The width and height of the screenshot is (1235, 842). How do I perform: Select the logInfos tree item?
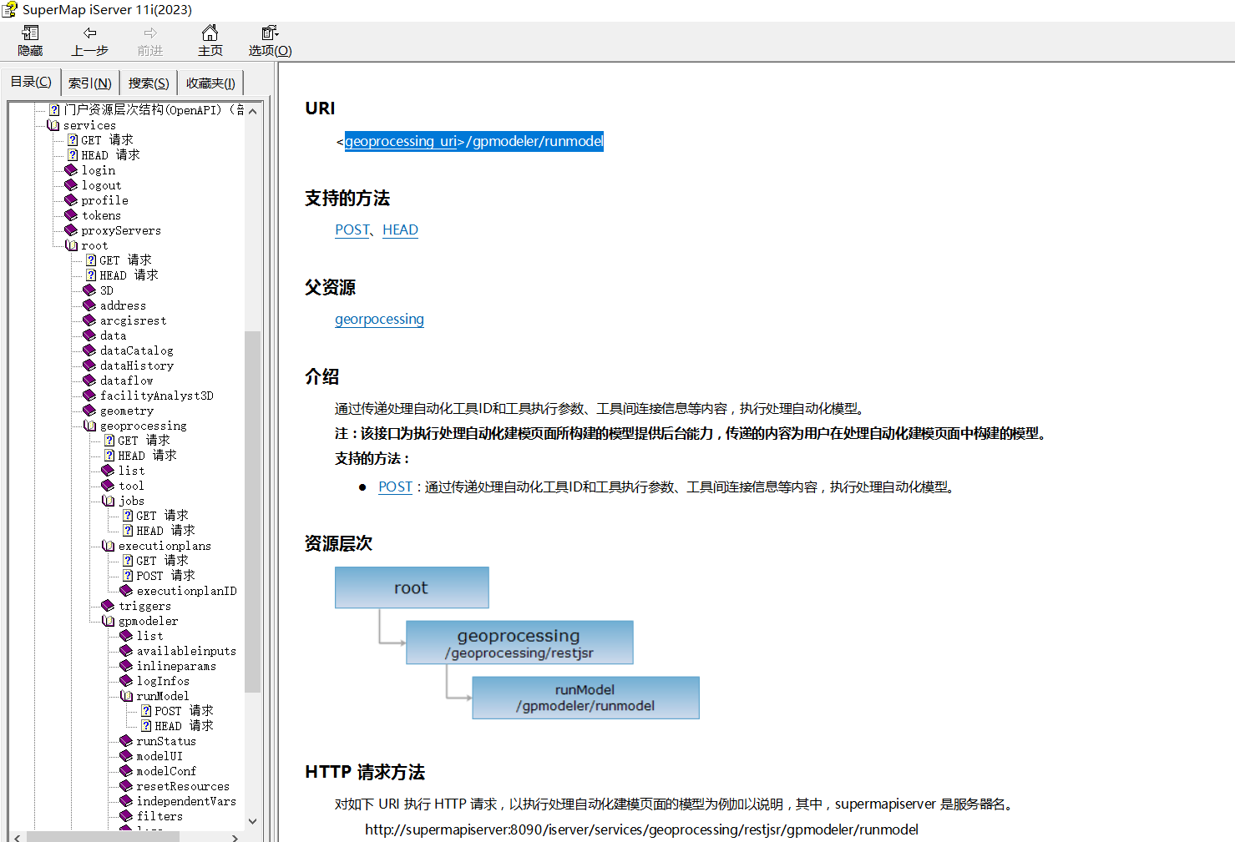point(163,681)
